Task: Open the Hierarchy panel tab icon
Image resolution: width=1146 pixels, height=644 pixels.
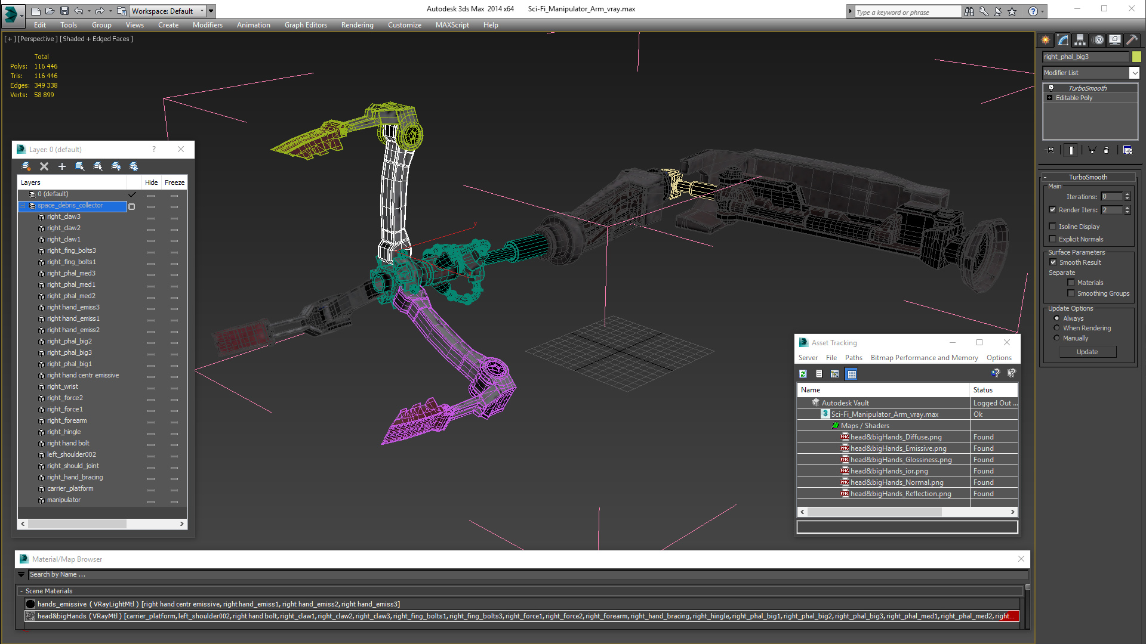Action: tap(1080, 40)
